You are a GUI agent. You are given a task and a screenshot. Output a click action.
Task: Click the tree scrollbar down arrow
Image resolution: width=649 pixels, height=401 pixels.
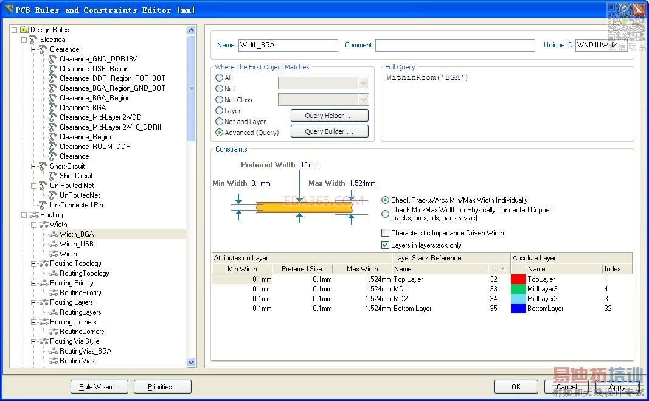pos(191,362)
